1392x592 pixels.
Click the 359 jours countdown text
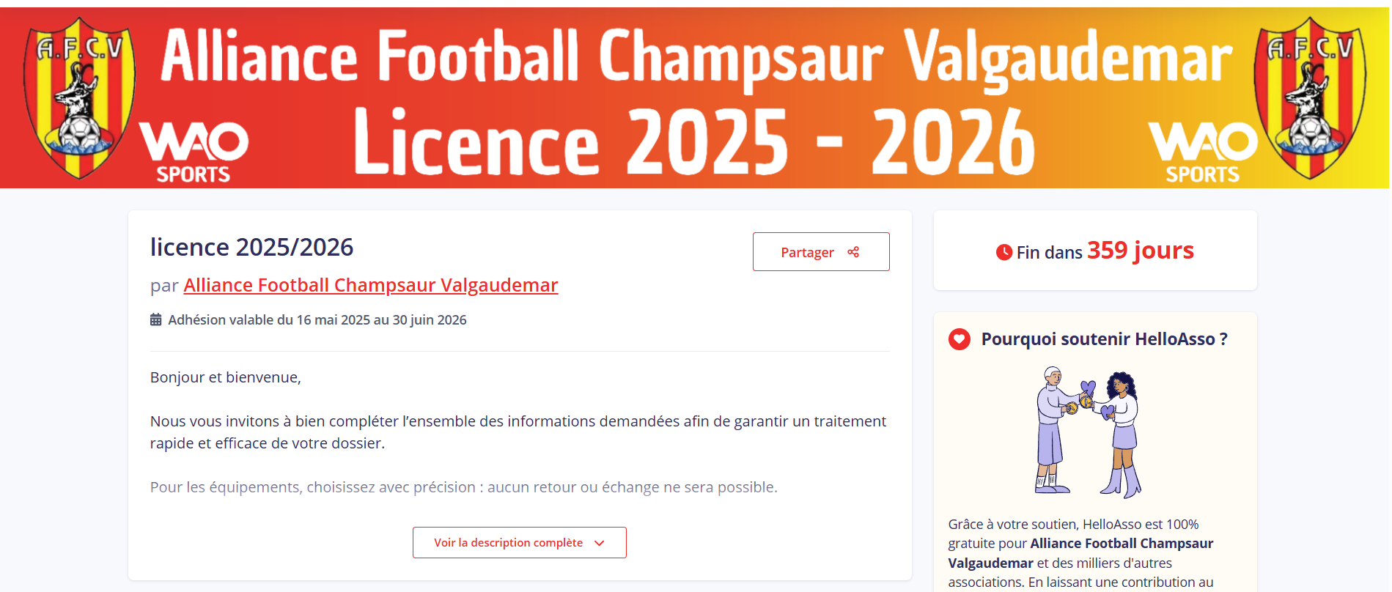(x=1140, y=251)
